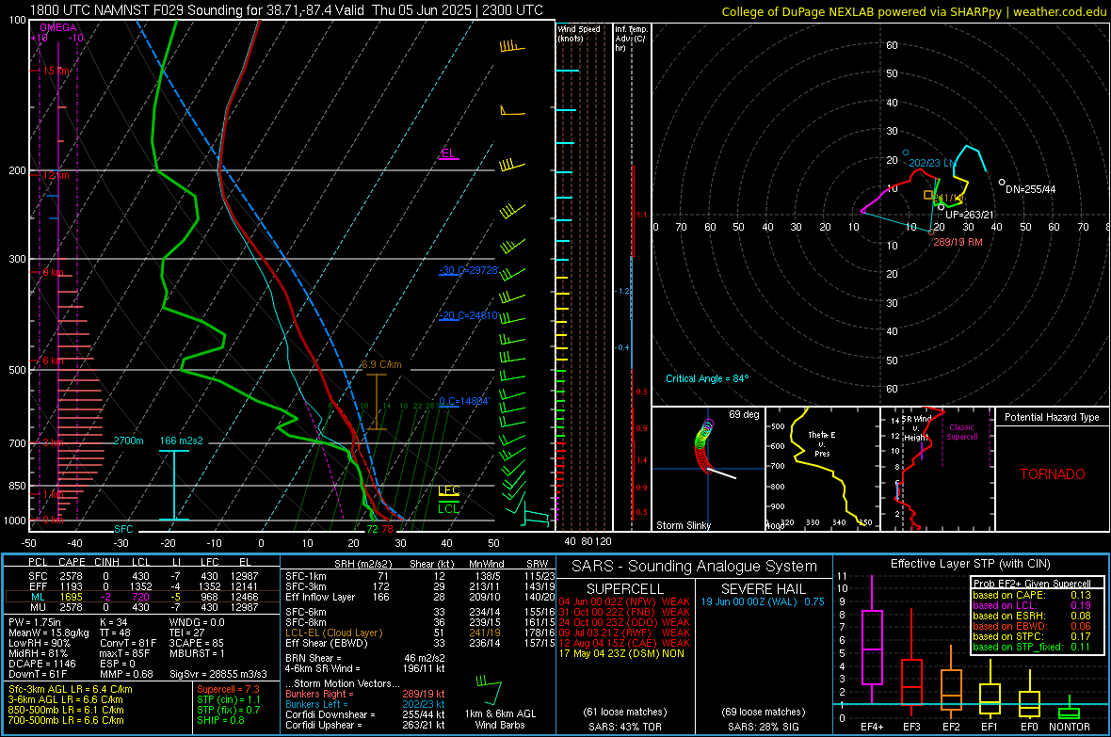This screenshot has width=1111, height=737.
Task: Click 'PW = 1.75in' value
Action: pyautogui.click(x=35, y=622)
